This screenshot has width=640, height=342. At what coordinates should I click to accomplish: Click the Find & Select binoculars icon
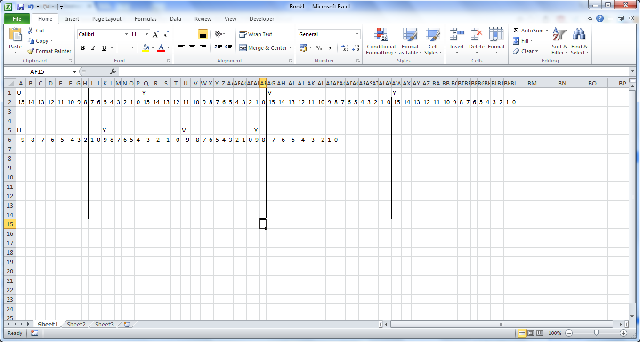(x=579, y=35)
